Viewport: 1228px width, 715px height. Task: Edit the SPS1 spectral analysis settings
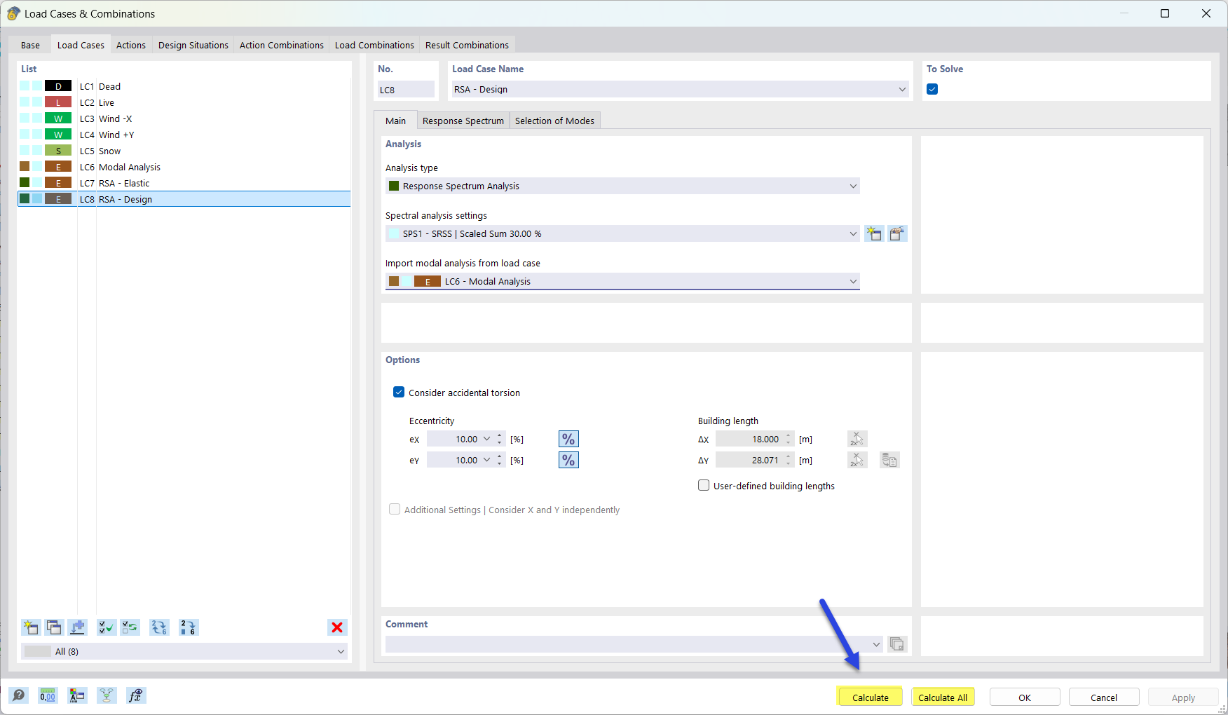tap(898, 233)
